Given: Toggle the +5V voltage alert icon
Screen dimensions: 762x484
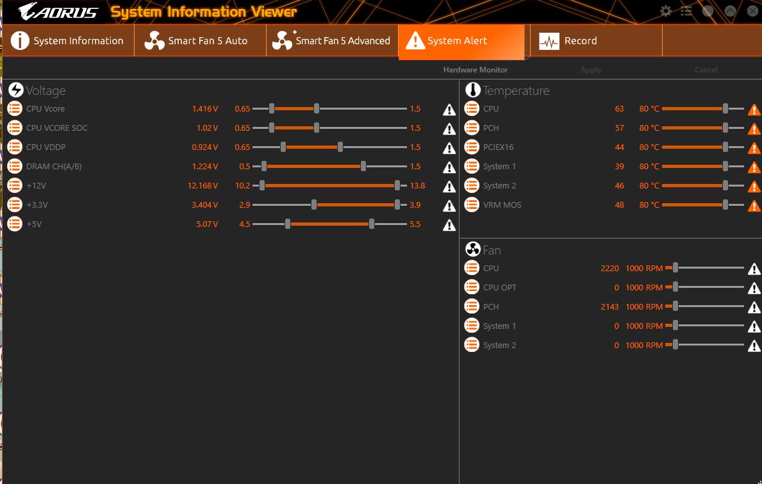Looking at the screenshot, I should point(449,225).
